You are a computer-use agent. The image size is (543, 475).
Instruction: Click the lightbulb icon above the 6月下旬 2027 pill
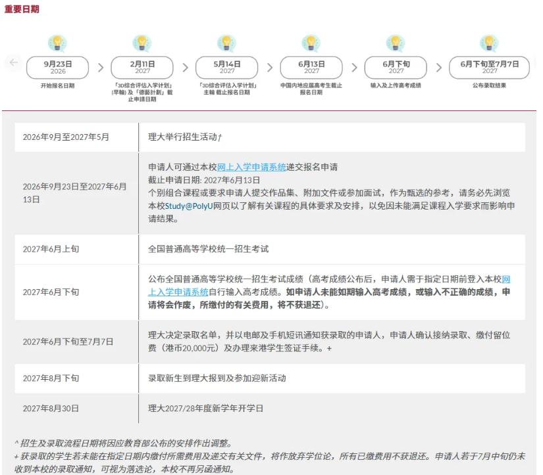[x=396, y=43]
